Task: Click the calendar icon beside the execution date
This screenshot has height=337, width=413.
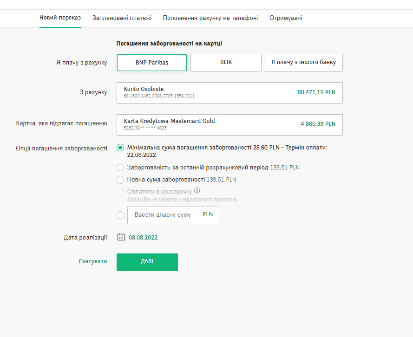Action: 121,237
